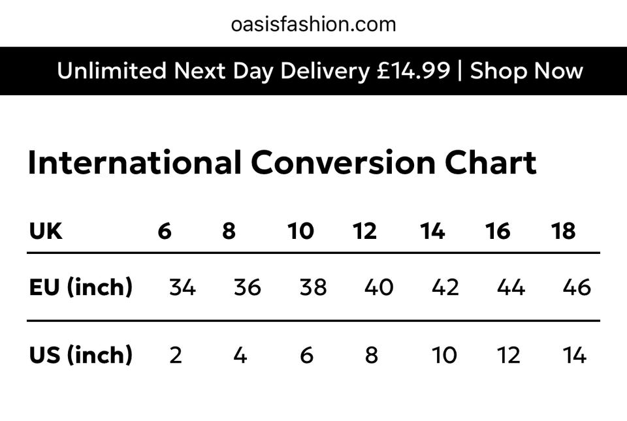Click EU size 34 value

182,287
